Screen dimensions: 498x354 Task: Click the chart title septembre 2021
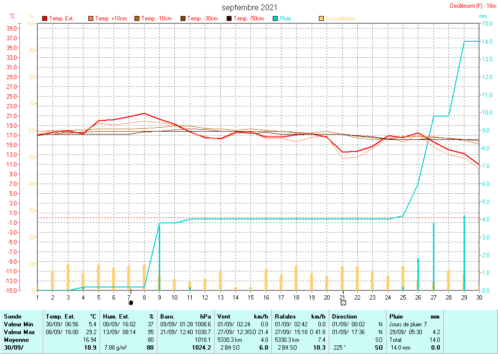coord(250,7)
